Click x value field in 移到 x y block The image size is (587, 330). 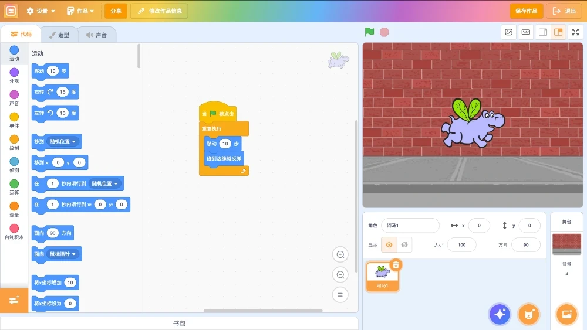[58, 162]
